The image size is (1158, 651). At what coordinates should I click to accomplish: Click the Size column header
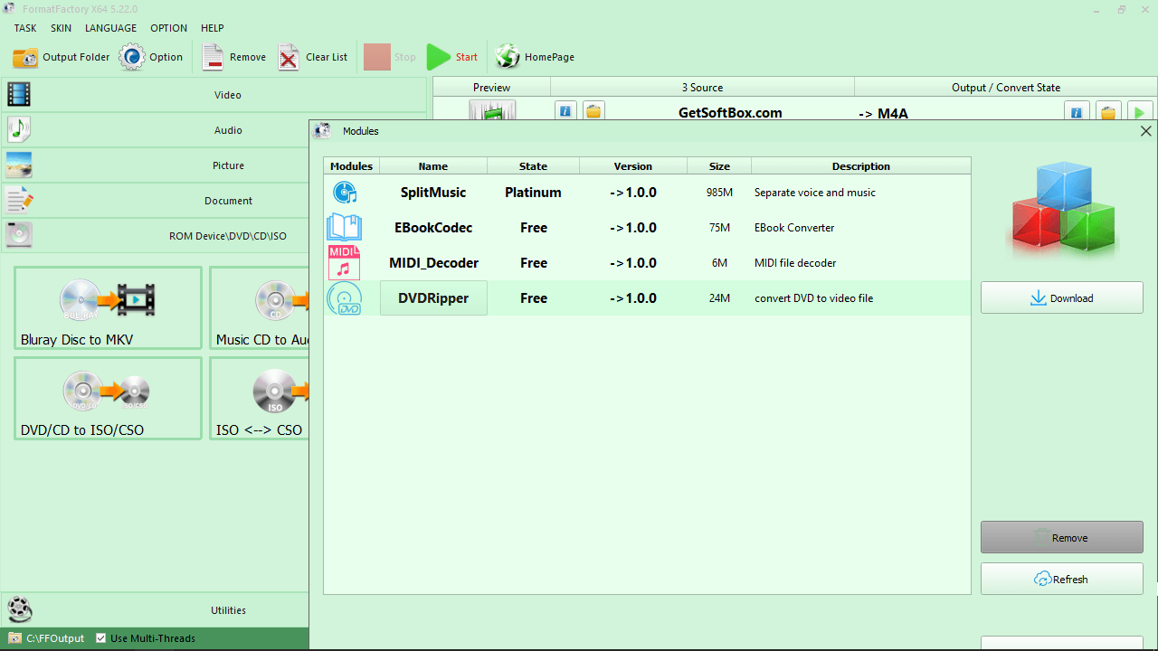(719, 166)
